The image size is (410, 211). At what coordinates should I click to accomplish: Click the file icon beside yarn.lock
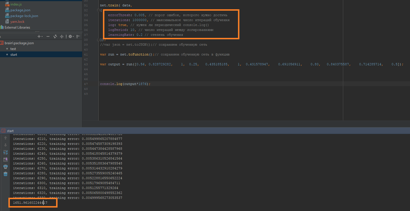(7, 22)
